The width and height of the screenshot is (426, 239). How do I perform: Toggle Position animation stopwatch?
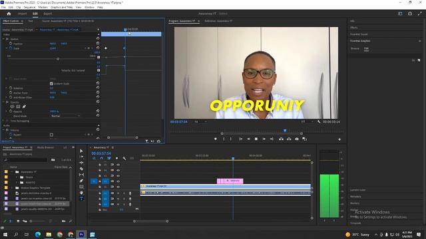coord(11,43)
